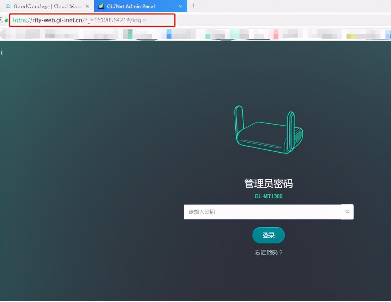391x302 pixels.
Task: Click the GoodCloud tab cloud favicon
Action: [x=8, y=6]
